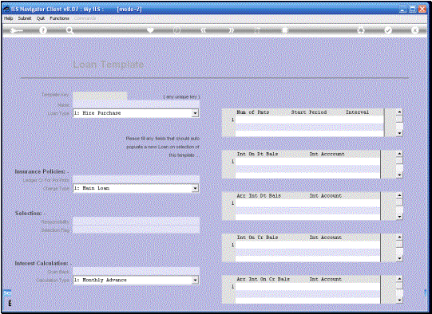Click the Template Key input field

[100, 96]
